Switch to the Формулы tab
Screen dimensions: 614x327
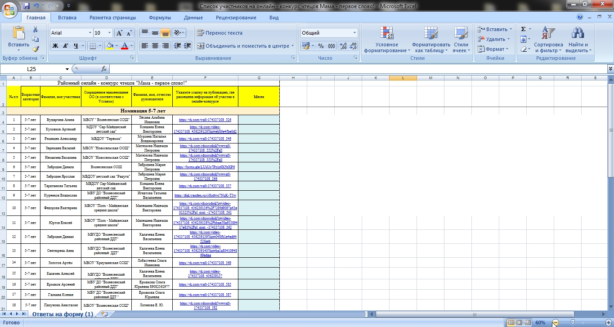click(160, 18)
